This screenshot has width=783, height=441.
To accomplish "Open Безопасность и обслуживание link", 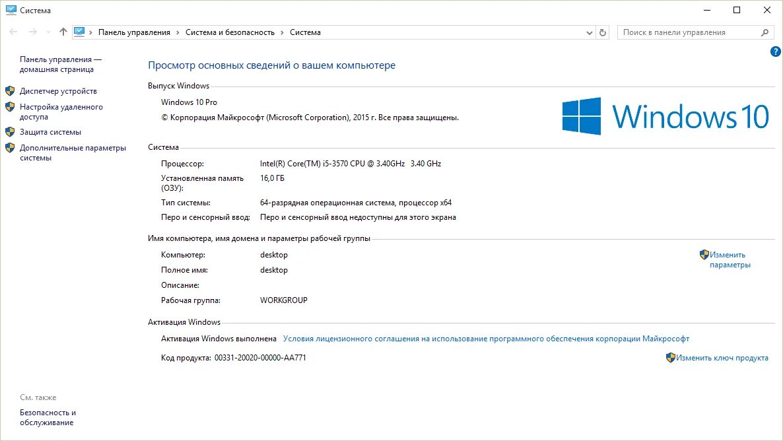I will [x=48, y=417].
